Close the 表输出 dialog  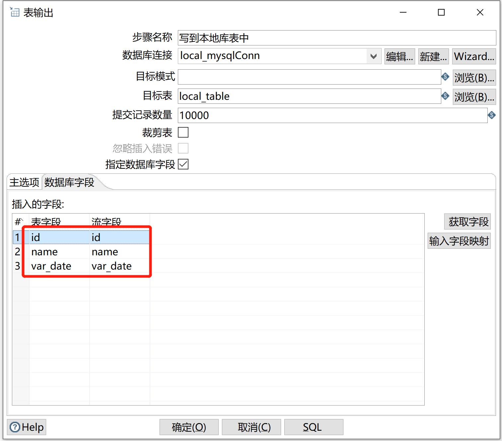click(x=480, y=12)
